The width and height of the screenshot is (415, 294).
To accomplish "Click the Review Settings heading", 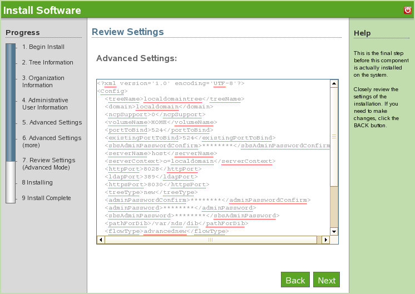I will pyautogui.click(x=127, y=32).
